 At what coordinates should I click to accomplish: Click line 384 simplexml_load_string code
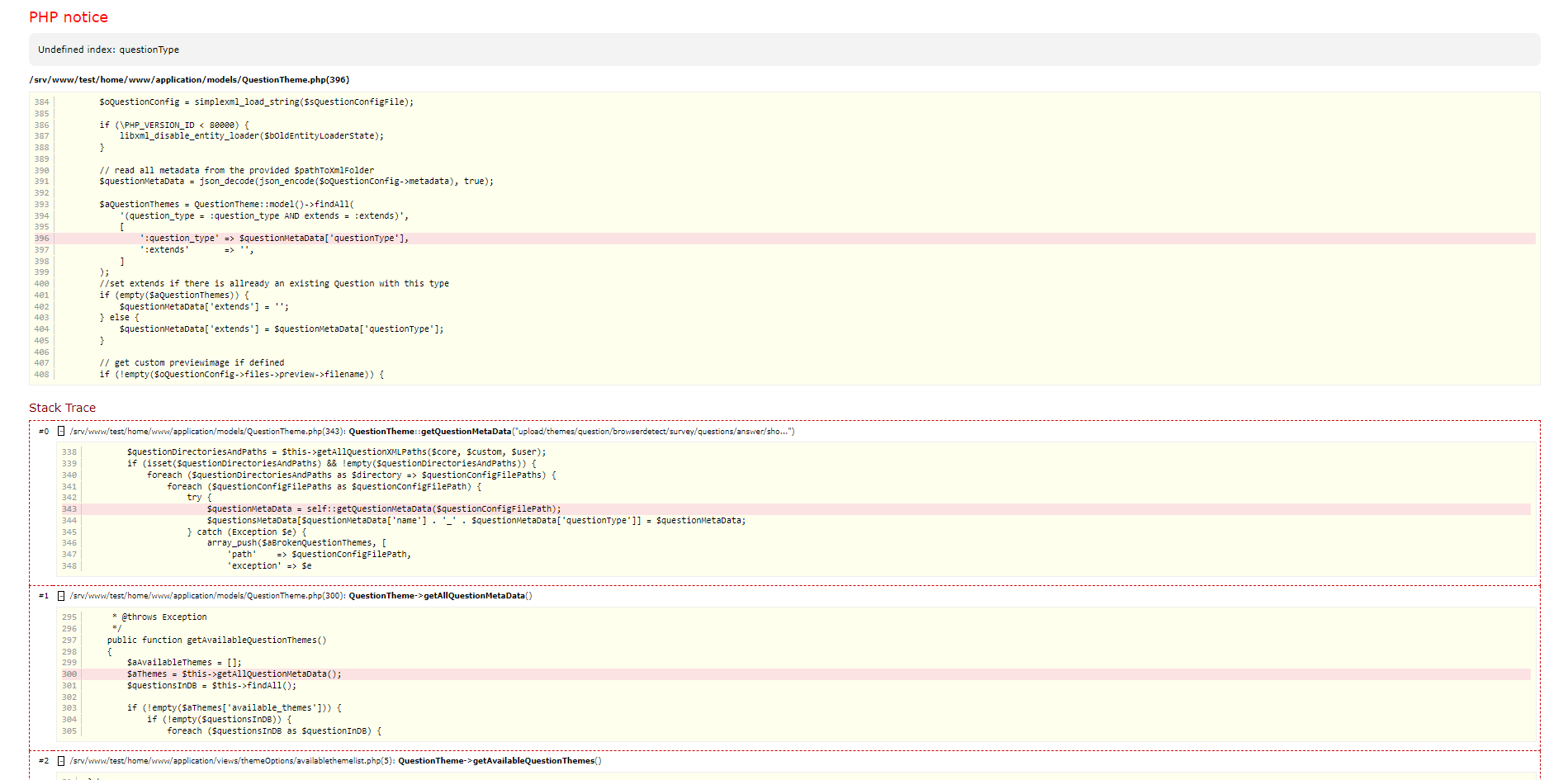257,102
